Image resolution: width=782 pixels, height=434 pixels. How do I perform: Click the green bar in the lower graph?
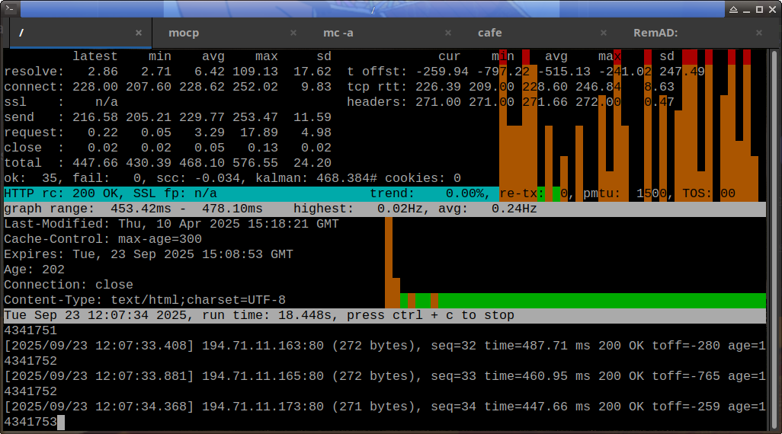click(x=602, y=300)
